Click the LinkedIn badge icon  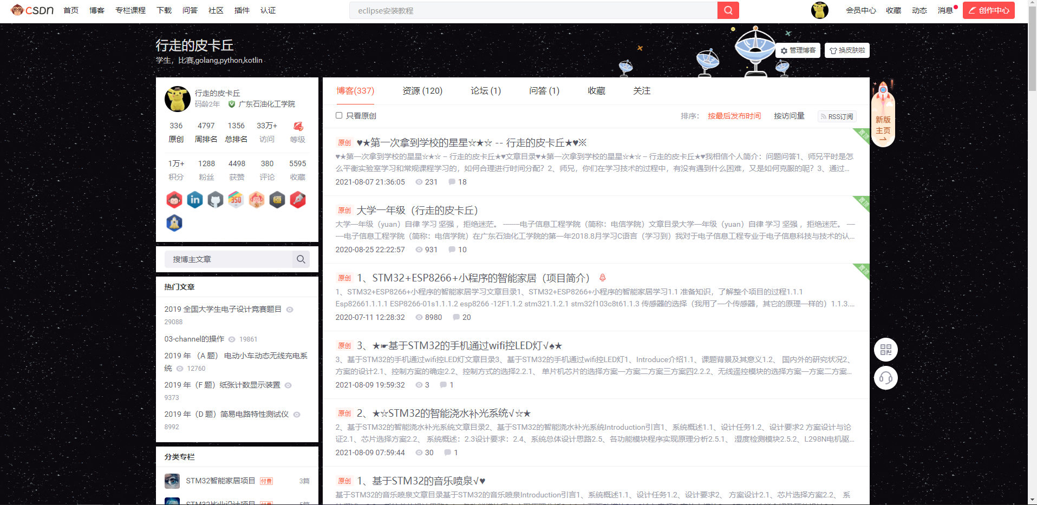point(195,200)
